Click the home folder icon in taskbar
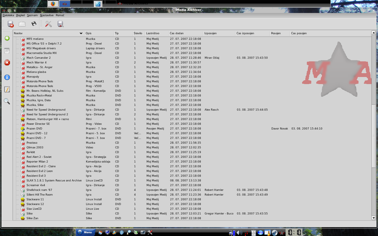Image resolution: width=378 pixels, height=236 pixels. (100, 232)
